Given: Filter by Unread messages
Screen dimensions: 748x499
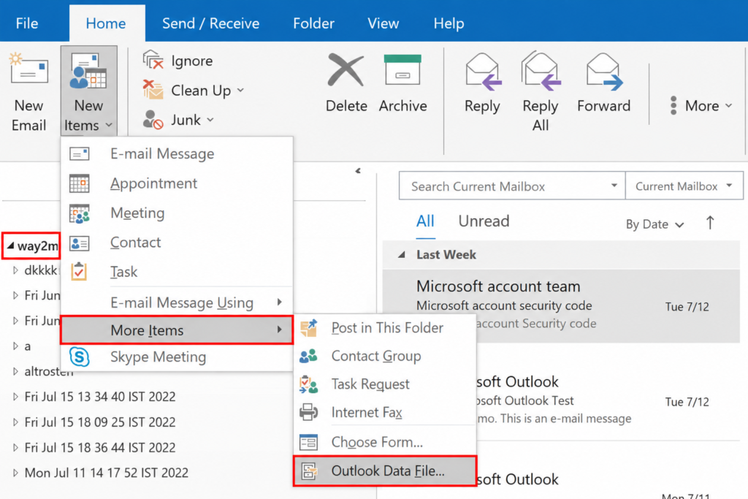Looking at the screenshot, I should [484, 221].
